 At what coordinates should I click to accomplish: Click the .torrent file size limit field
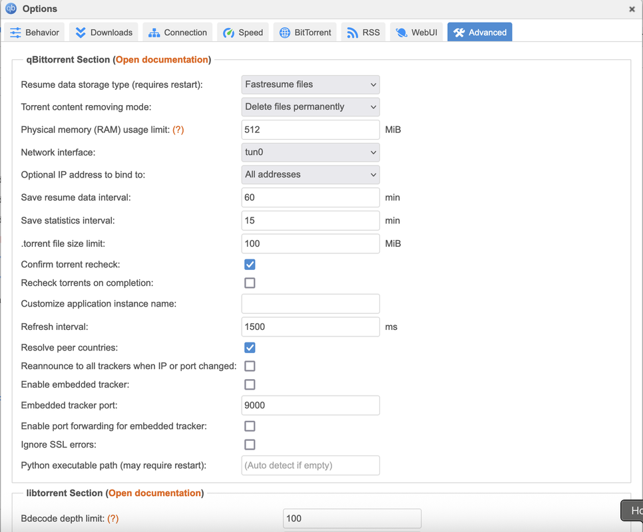coord(310,243)
